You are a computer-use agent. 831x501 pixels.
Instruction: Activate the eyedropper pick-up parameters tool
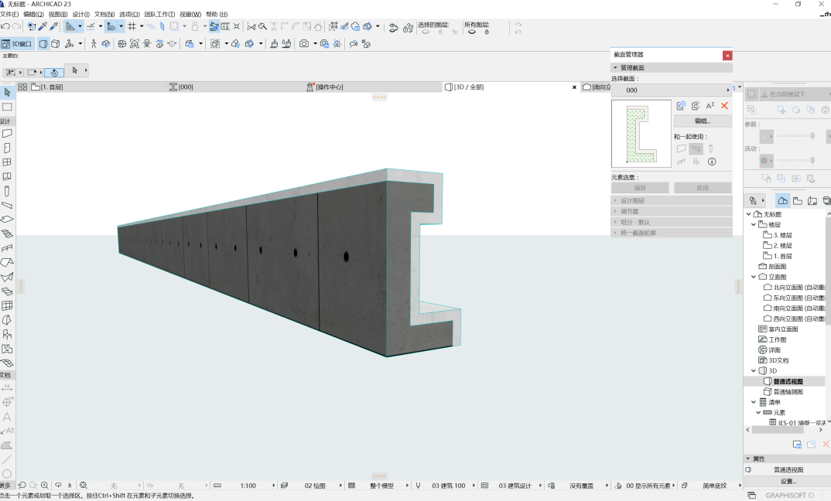43,26
